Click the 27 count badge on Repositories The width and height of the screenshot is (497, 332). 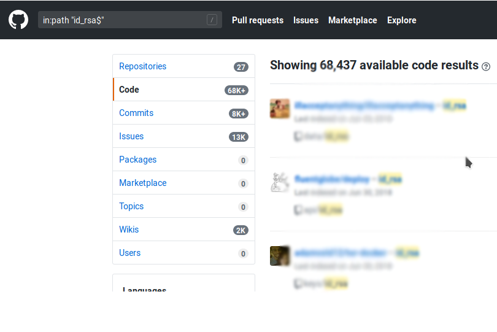241,67
